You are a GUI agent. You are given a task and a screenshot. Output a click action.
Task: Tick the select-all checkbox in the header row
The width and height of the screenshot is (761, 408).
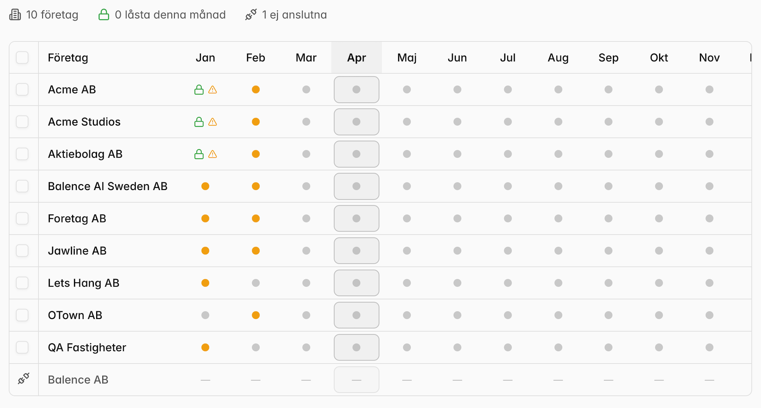click(22, 58)
